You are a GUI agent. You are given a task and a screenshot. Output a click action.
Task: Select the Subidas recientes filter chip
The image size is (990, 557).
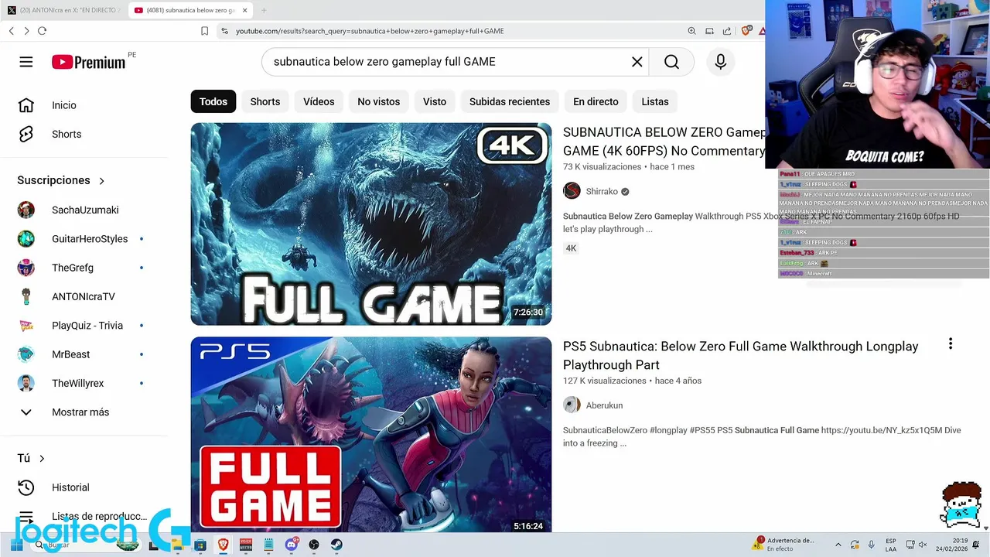pos(510,101)
